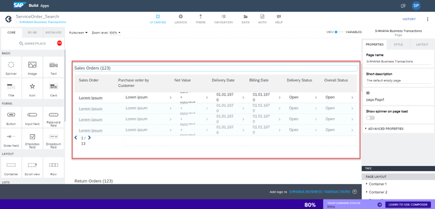This screenshot has width=435, height=209.
Task: Select the Text component
Action: pyautogui.click(x=53, y=67)
